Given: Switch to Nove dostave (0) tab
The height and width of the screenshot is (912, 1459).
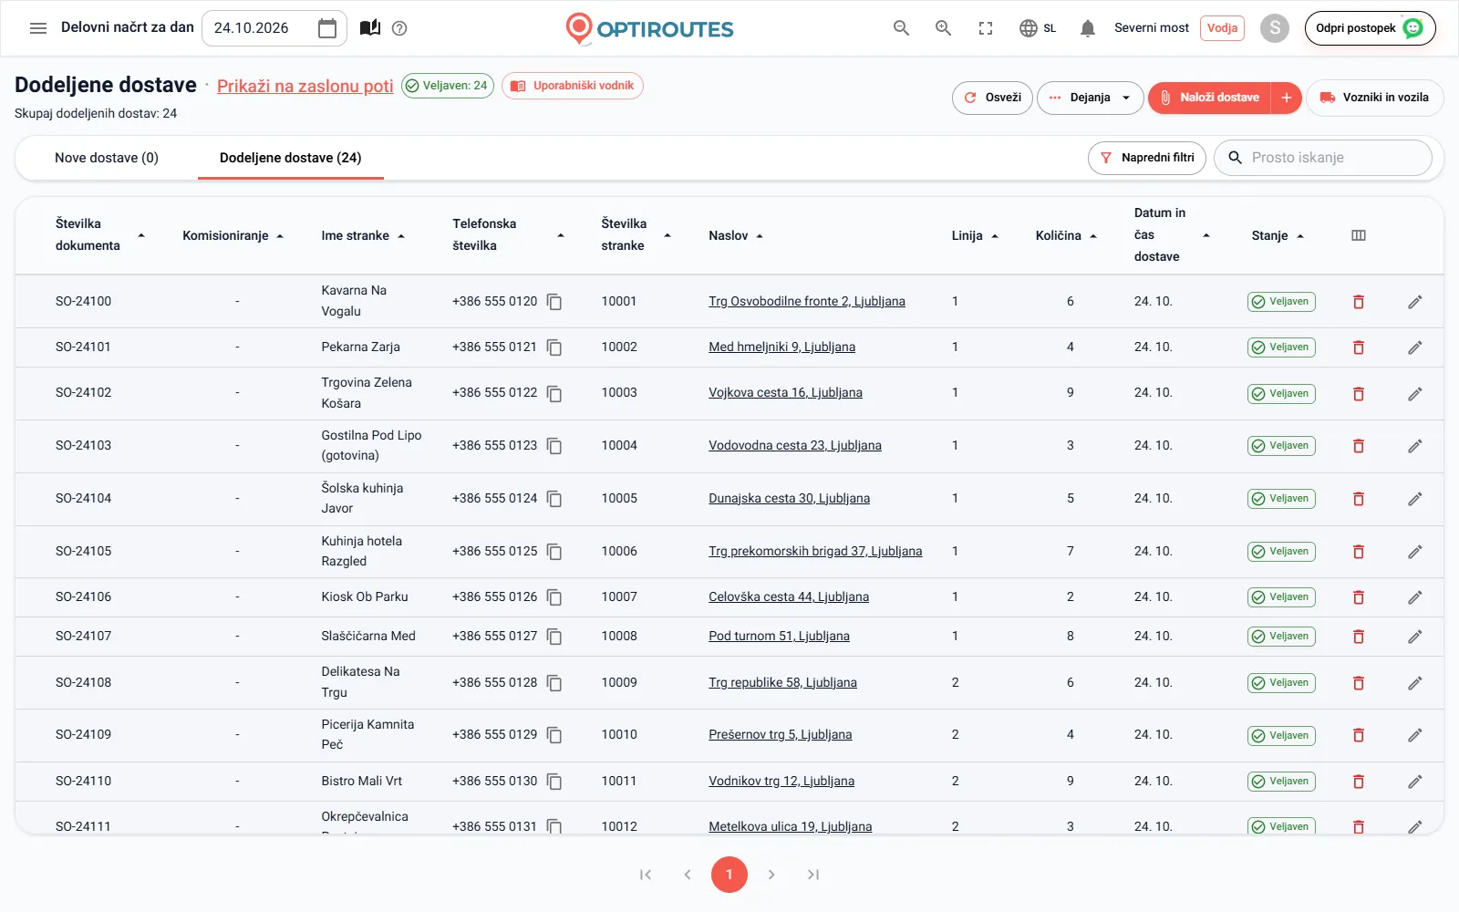Looking at the screenshot, I should pyautogui.click(x=107, y=158).
